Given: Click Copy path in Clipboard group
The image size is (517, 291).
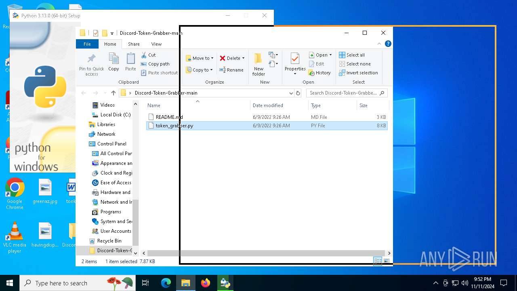Looking at the screenshot, I should [x=155, y=64].
